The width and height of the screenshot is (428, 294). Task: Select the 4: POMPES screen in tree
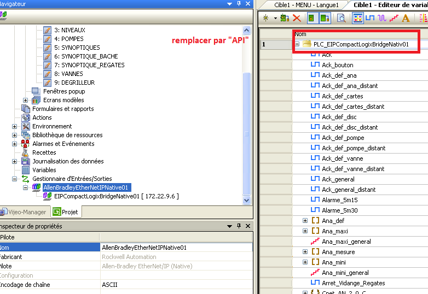pos(68,39)
